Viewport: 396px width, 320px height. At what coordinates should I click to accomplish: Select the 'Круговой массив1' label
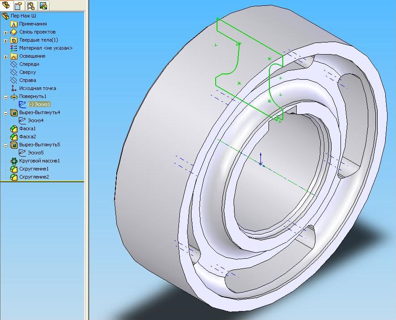pyautogui.click(x=39, y=161)
